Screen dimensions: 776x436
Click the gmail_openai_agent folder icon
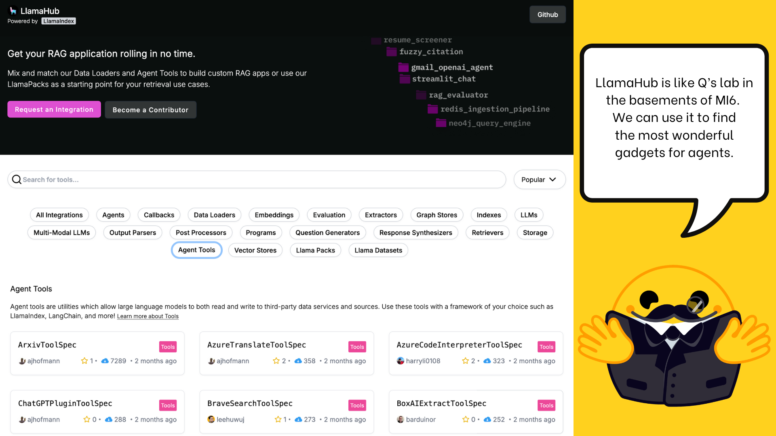(x=403, y=67)
